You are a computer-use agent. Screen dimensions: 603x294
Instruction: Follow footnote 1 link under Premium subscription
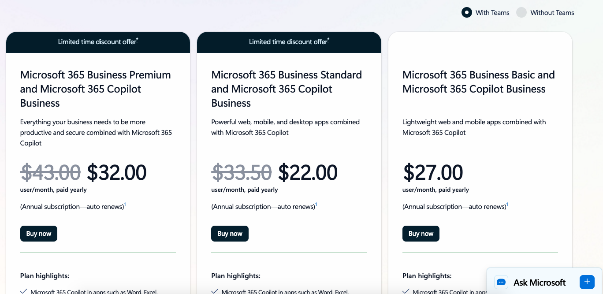(125, 205)
